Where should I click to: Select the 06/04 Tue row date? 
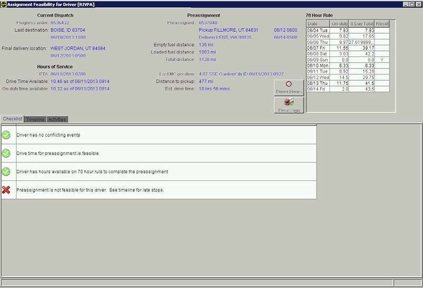pyautogui.click(x=318, y=31)
